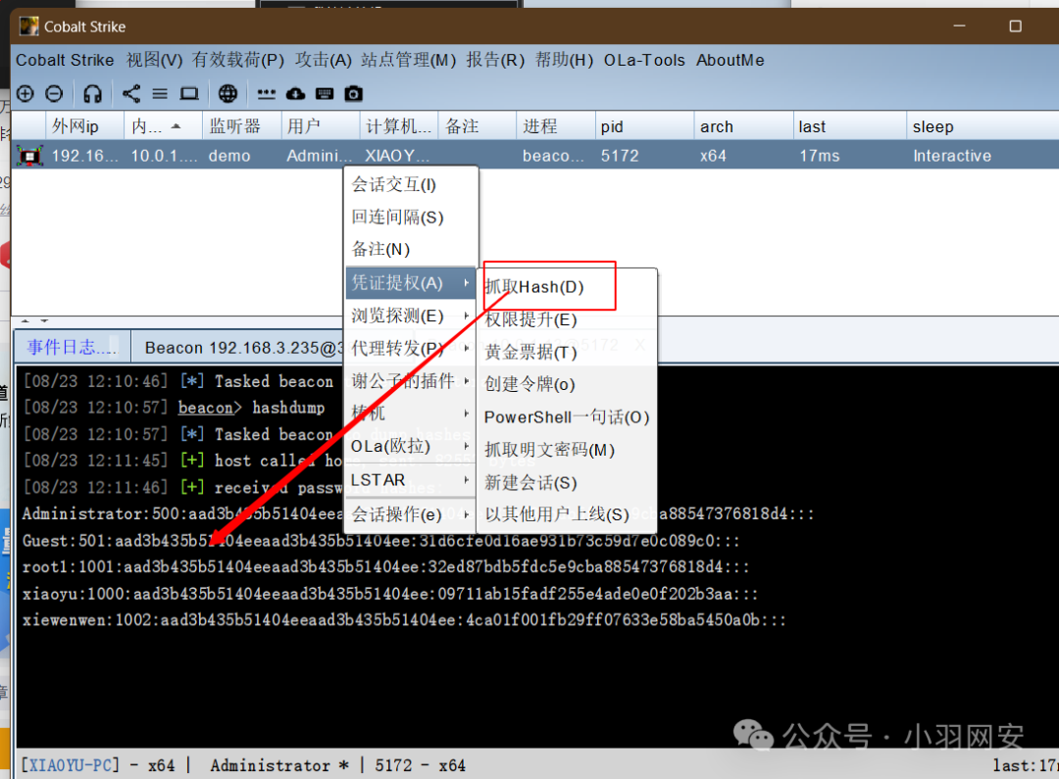Select 权限提升(E) from submenu
The height and width of the screenshot is (779, 1059).
coord(568,319)
